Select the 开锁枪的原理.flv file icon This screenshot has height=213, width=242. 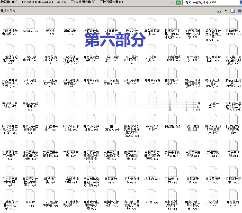point(71,145)
